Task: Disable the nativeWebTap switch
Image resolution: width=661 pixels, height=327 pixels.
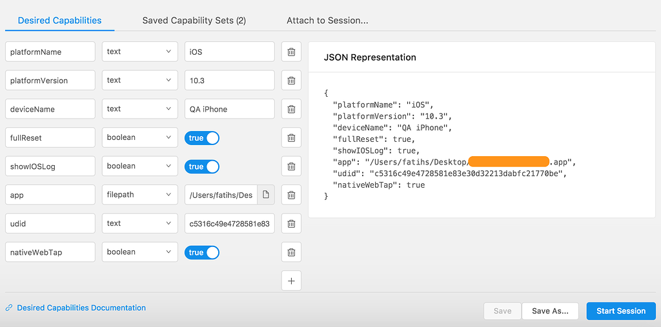Action: (202, 252)
